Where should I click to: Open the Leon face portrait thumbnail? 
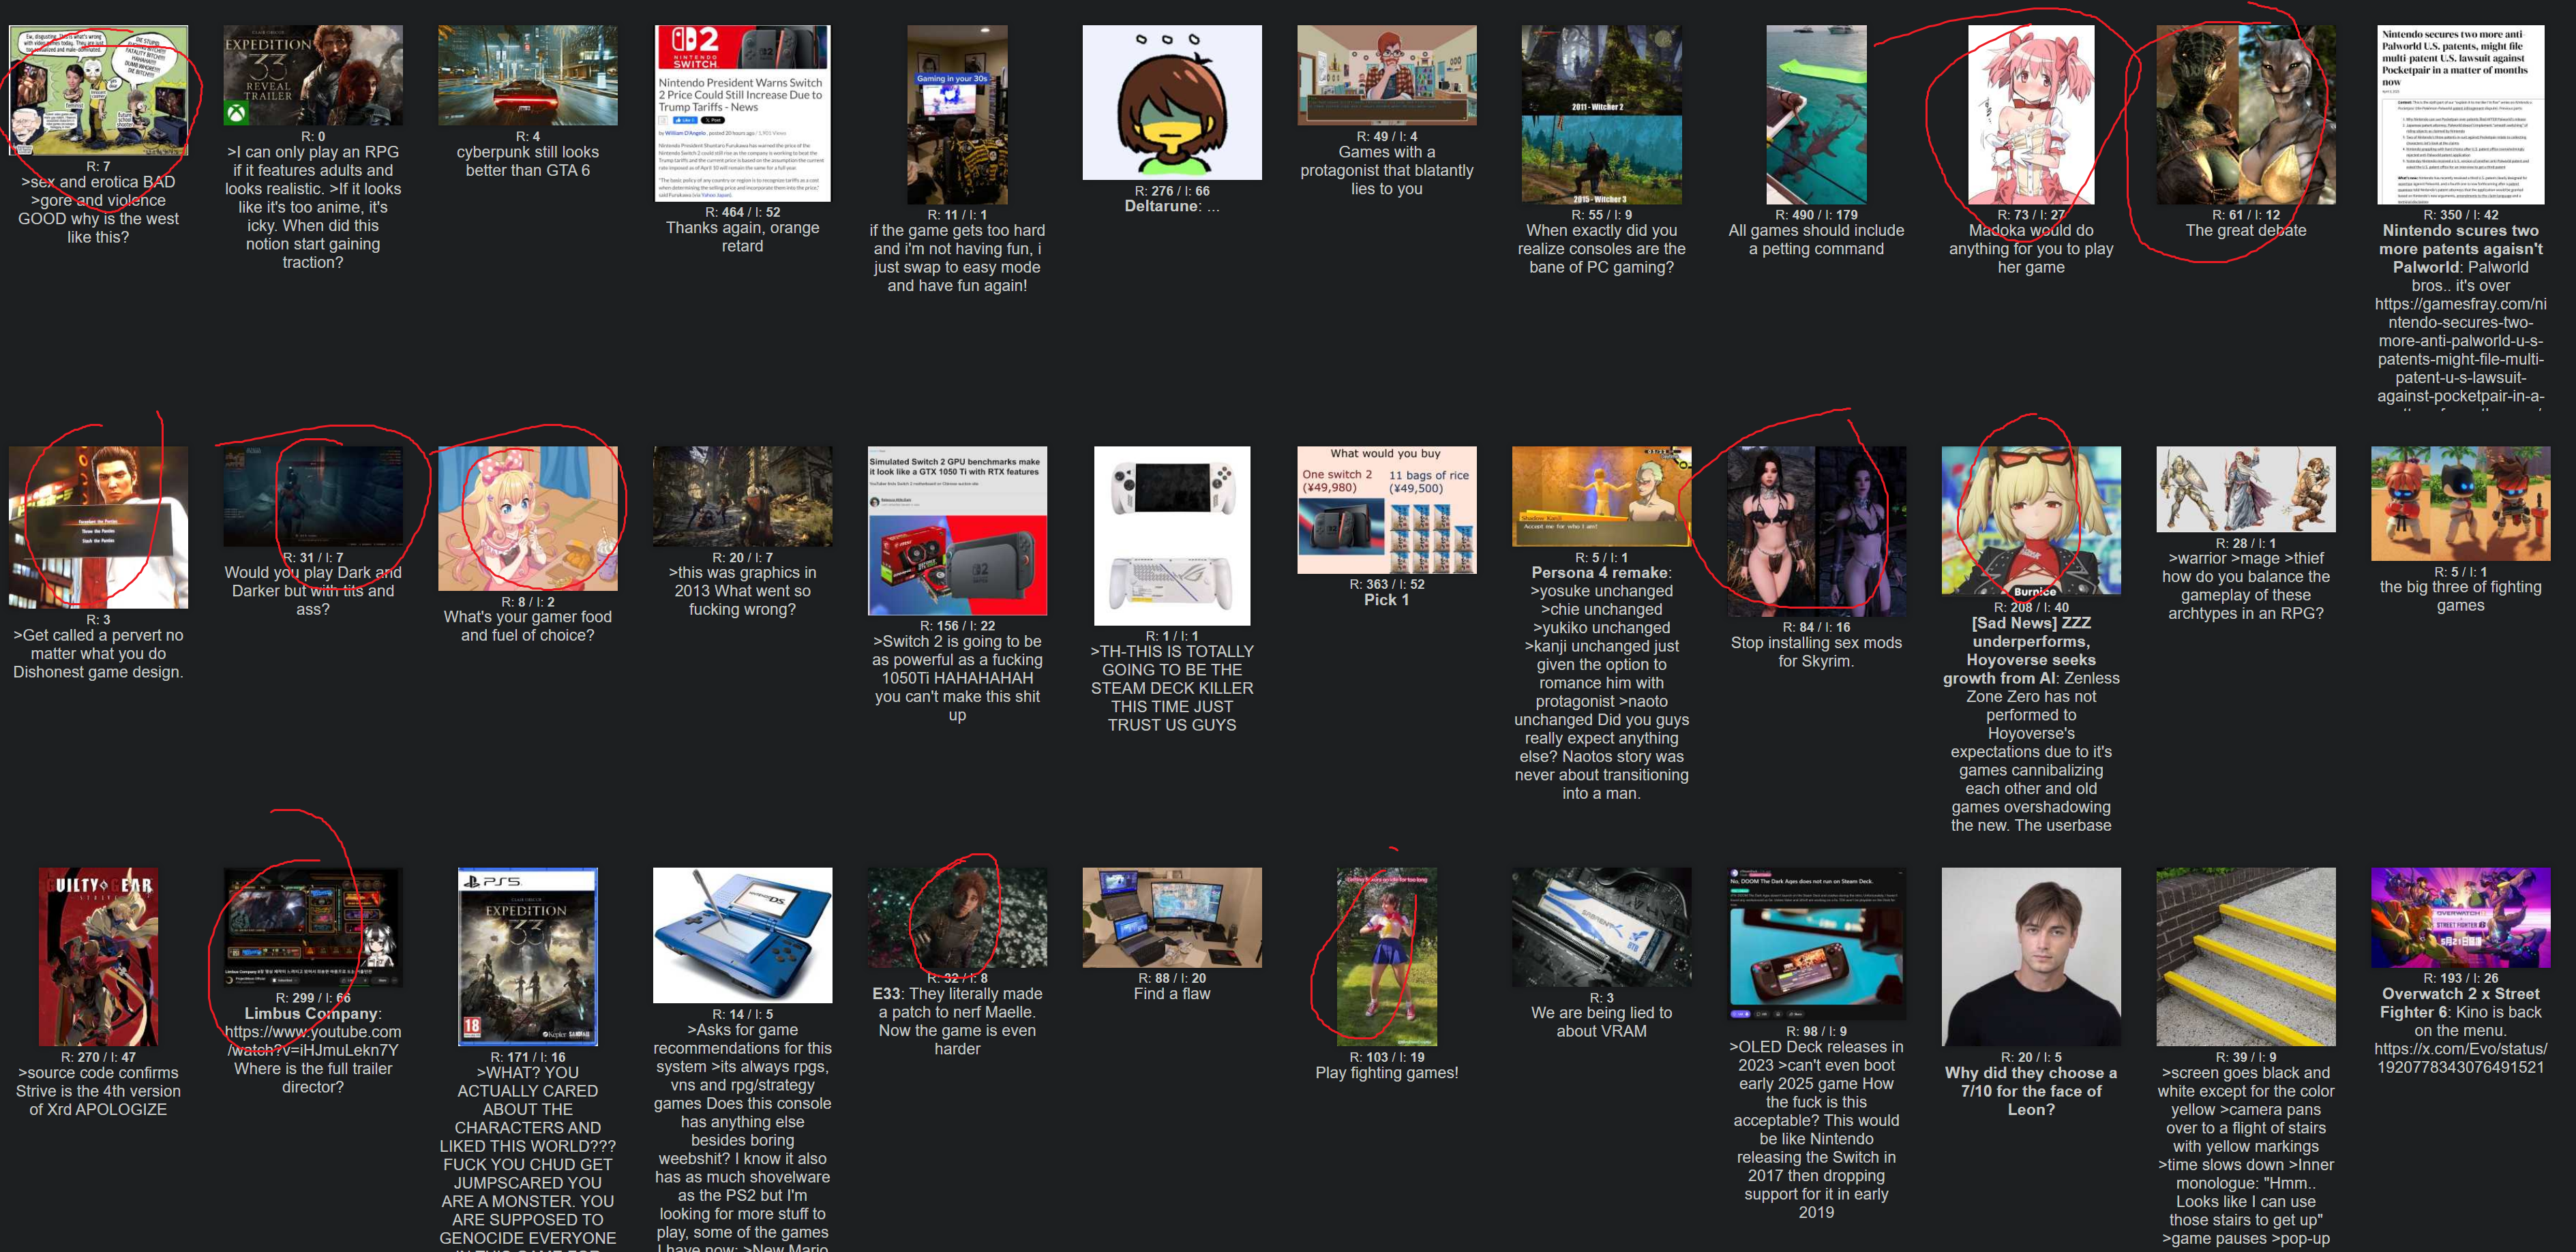[2031, 956]
